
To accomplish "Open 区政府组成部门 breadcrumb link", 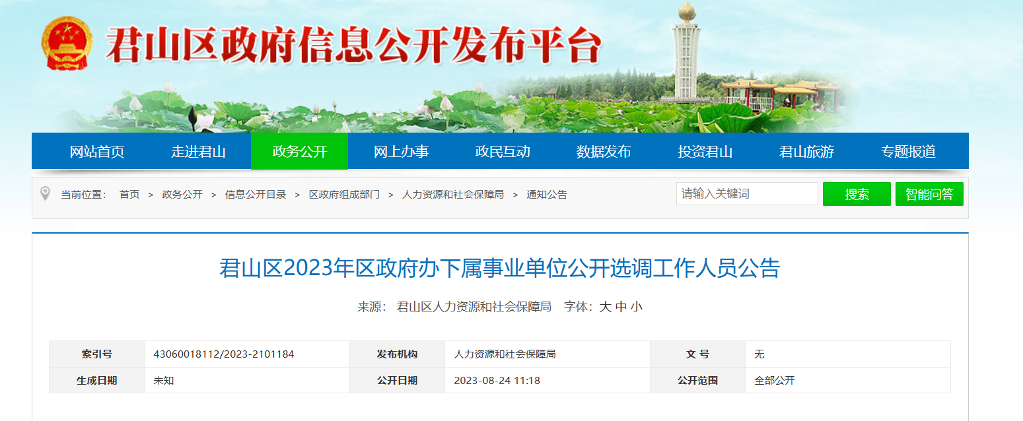I will pos(344,195).
